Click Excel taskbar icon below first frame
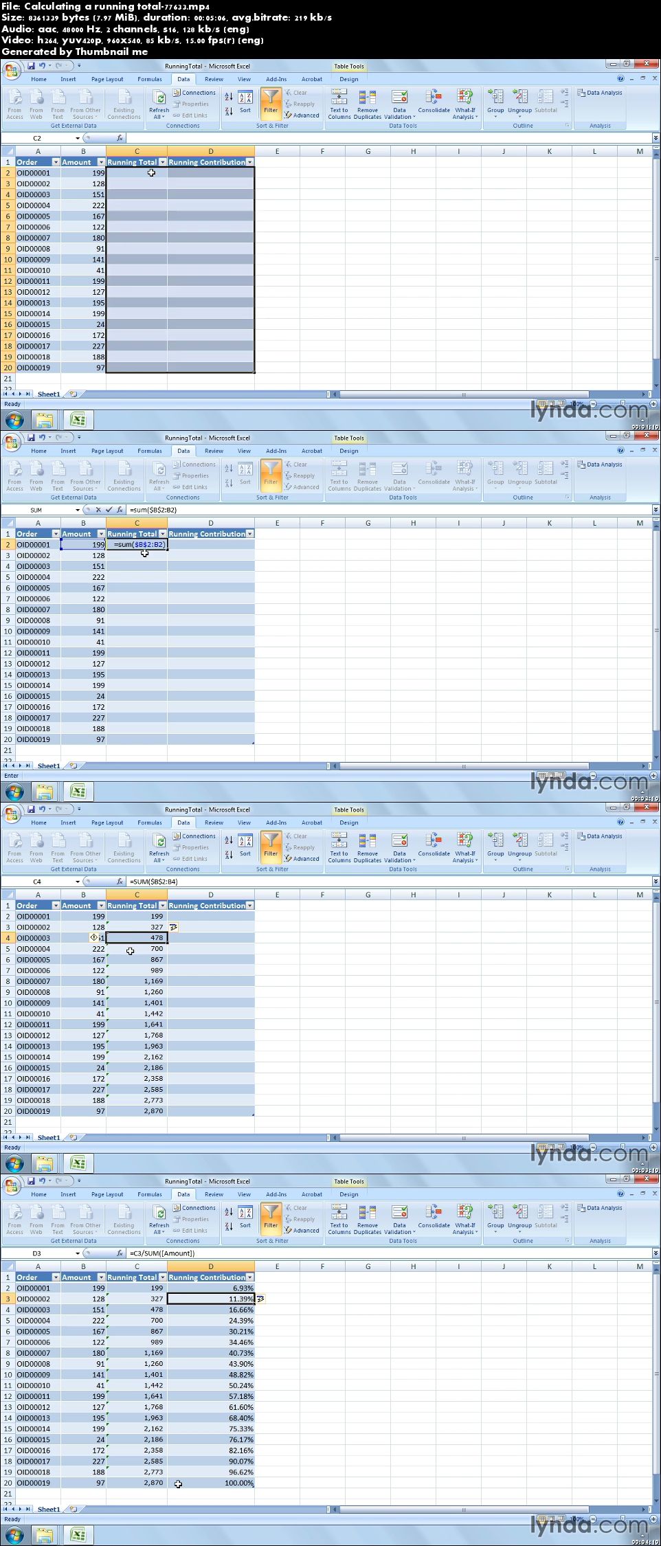661x1546 pixels. tap(78, 420)
